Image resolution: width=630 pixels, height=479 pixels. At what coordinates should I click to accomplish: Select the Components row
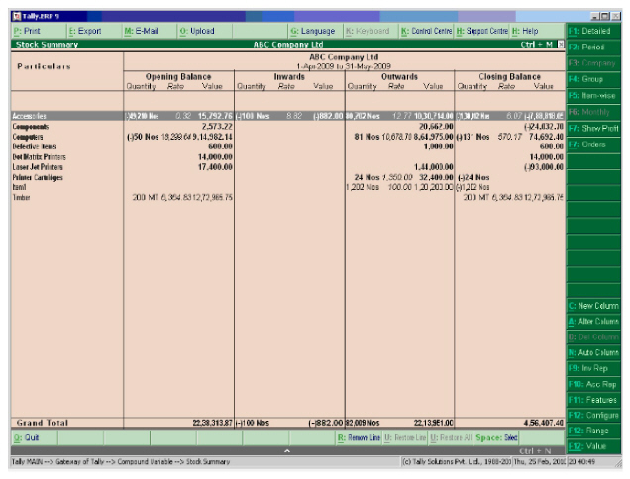[x=287, y=127]
